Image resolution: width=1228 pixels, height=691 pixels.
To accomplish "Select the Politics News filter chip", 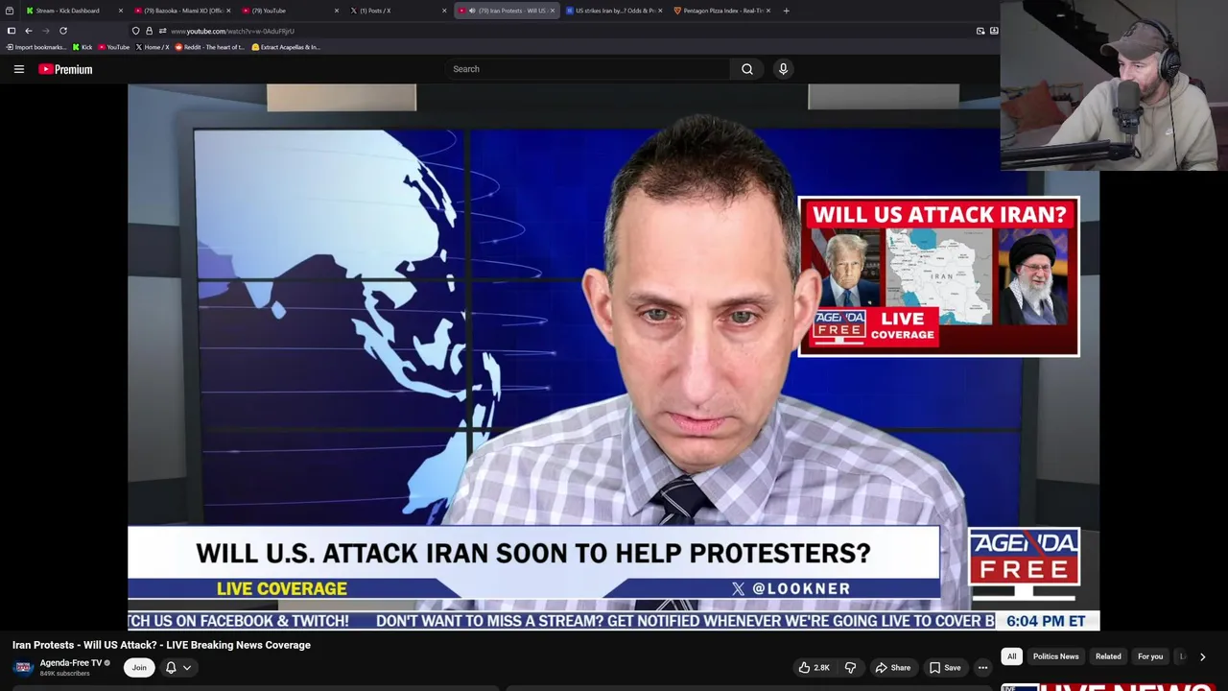I will pos(1055,656).
